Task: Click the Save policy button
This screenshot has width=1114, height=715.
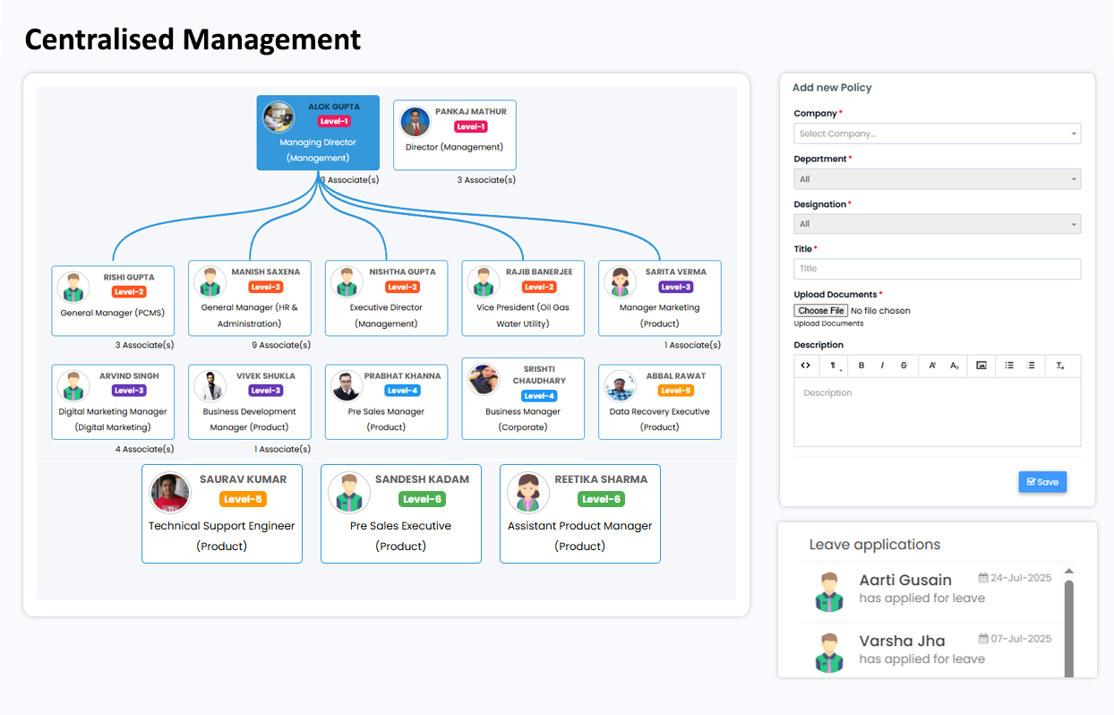Action: [x=1042, y=482]
